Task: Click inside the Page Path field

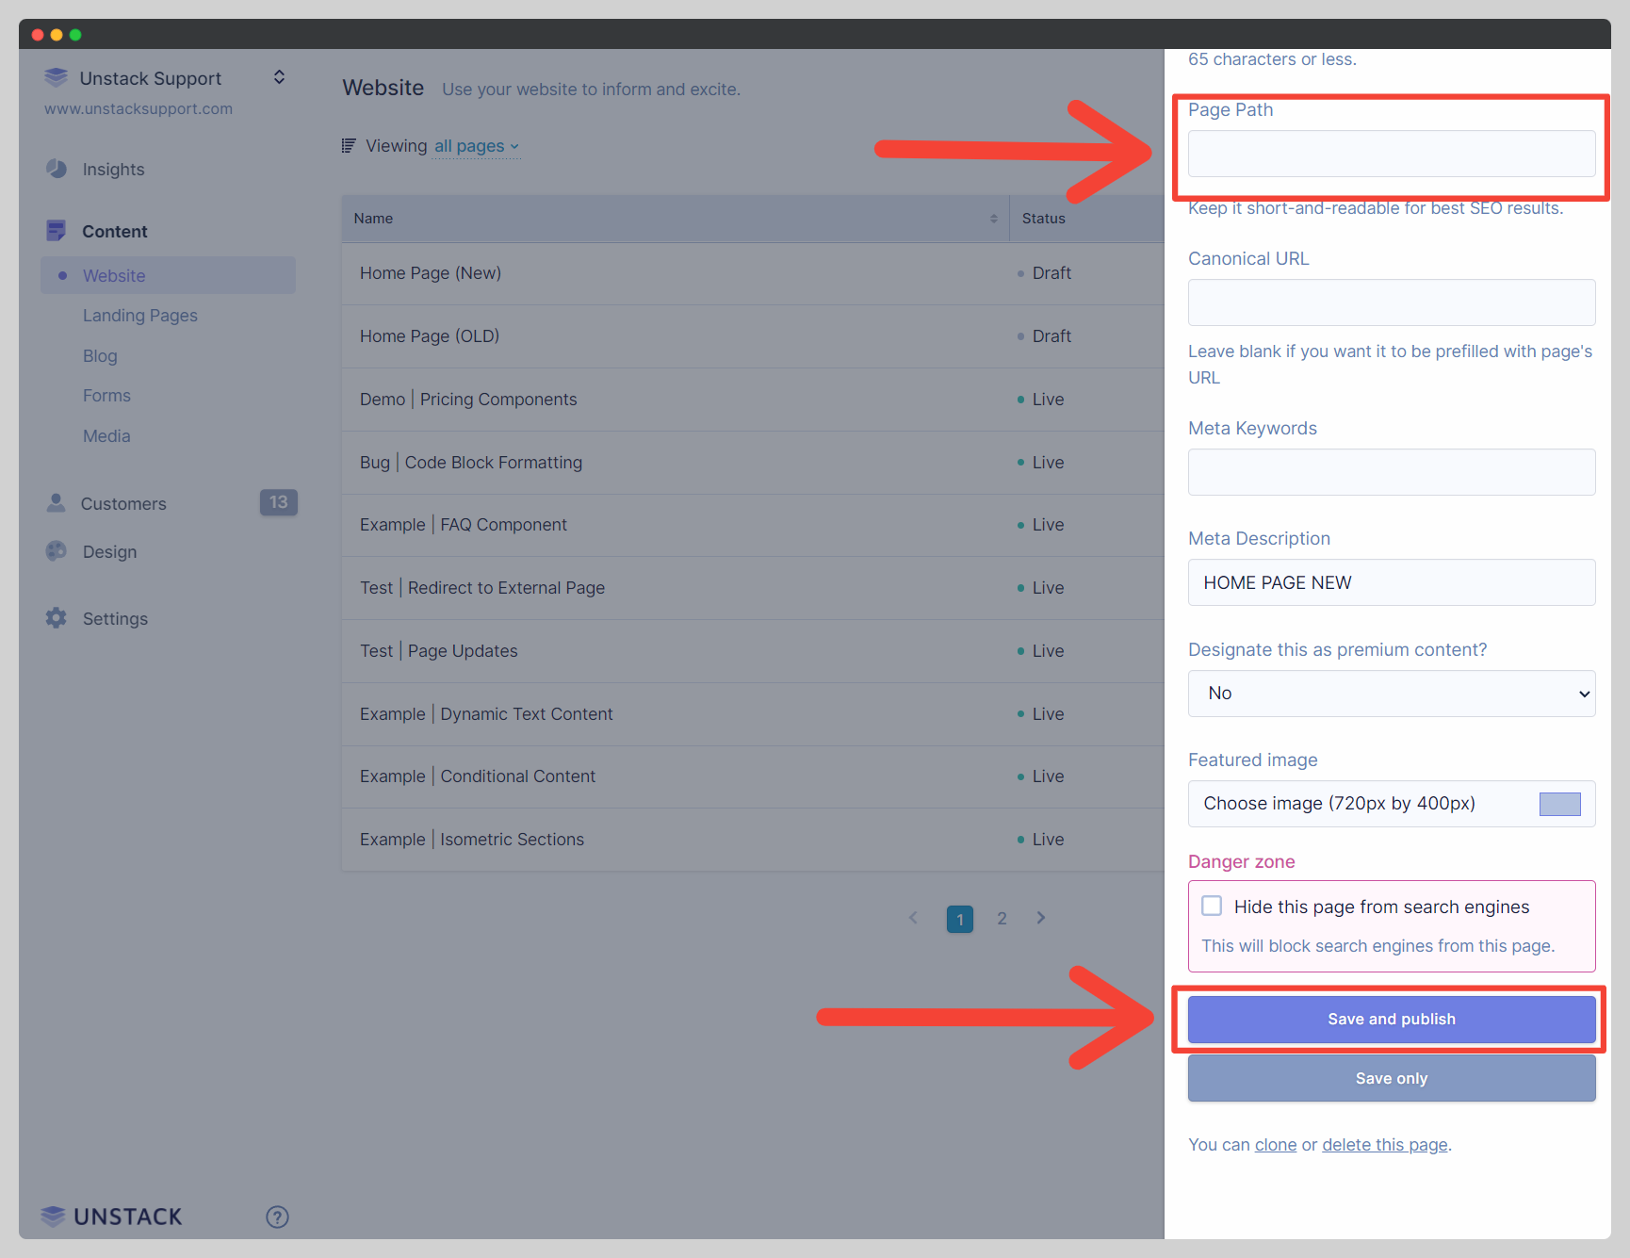Action: [x=1391, y=154]
